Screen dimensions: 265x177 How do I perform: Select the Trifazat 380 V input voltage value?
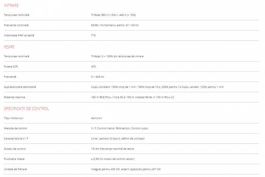click(x=113, y=15)
